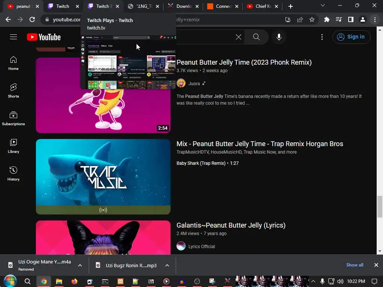The image size is (383, 287).
Task: Close the downloads bar
Action: coord(376,265)
